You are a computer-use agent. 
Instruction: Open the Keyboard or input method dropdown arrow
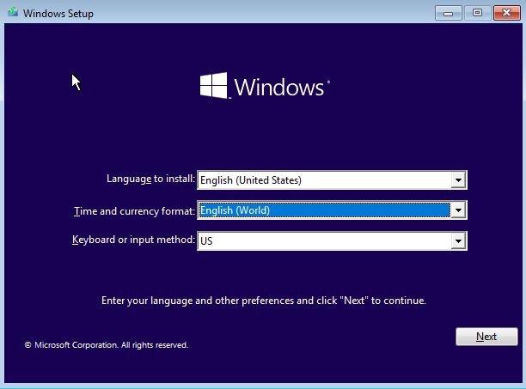(x=458, y=241)
